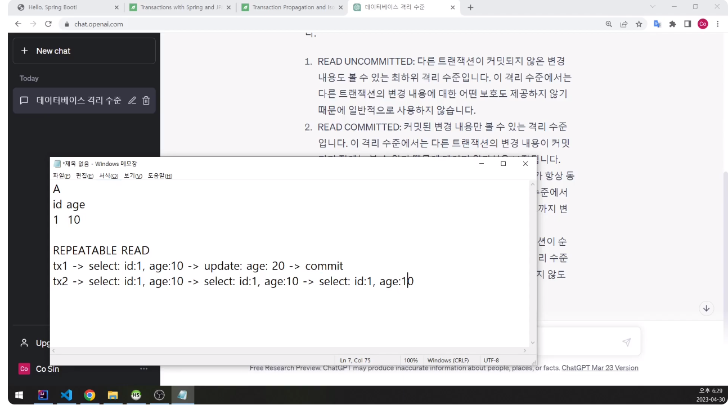This screenshot has width=728, height=405.
Task: Open the tab search dropdown chevron
Action: point(653,7)
